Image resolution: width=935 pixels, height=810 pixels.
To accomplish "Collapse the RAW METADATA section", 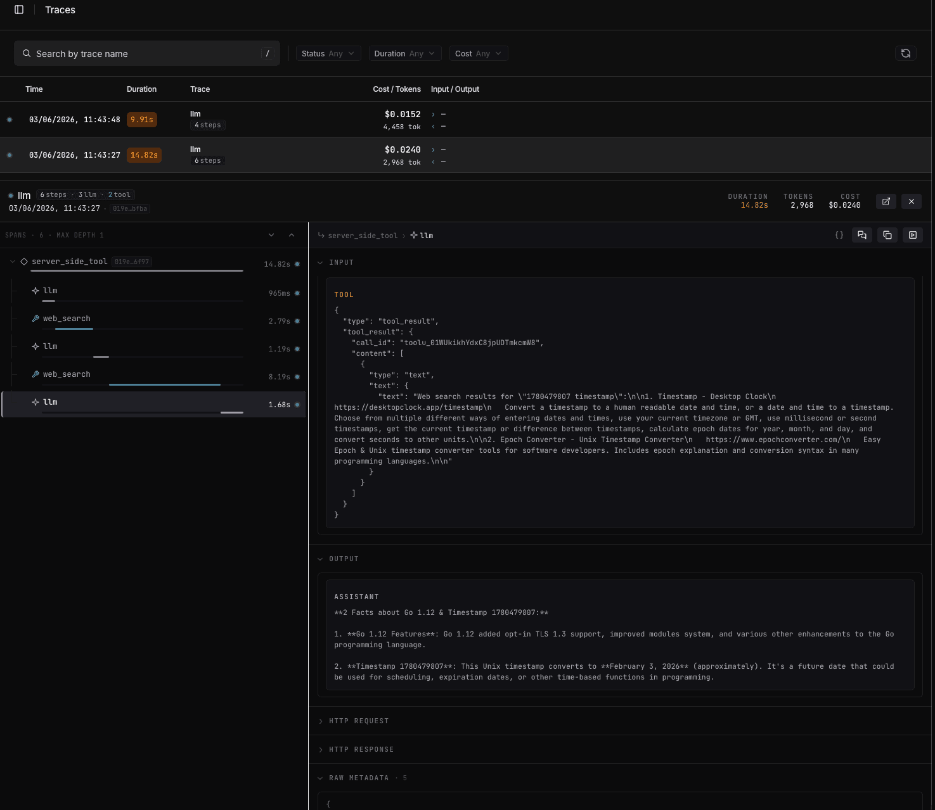I will pos(320,778).
